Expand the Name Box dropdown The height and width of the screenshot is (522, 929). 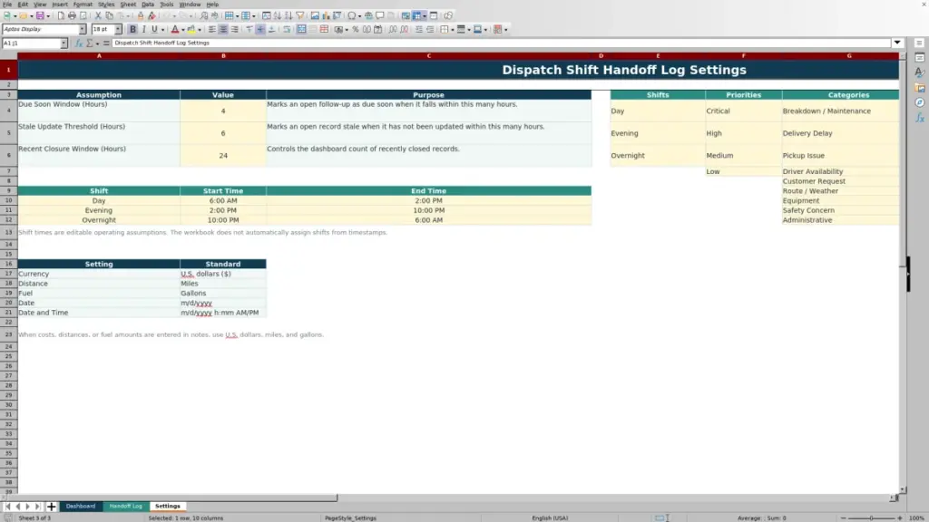64,43
